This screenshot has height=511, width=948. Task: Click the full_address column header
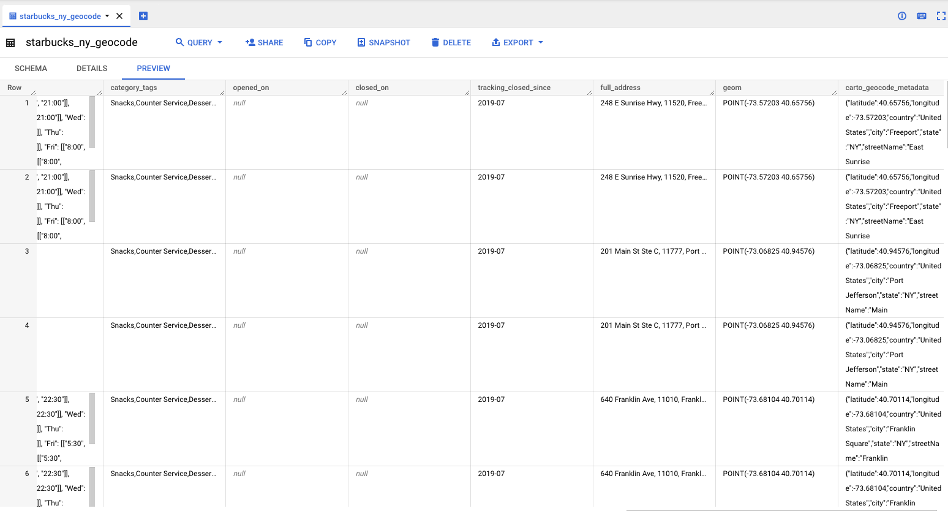pyautogui.click(x=620, y=88)
